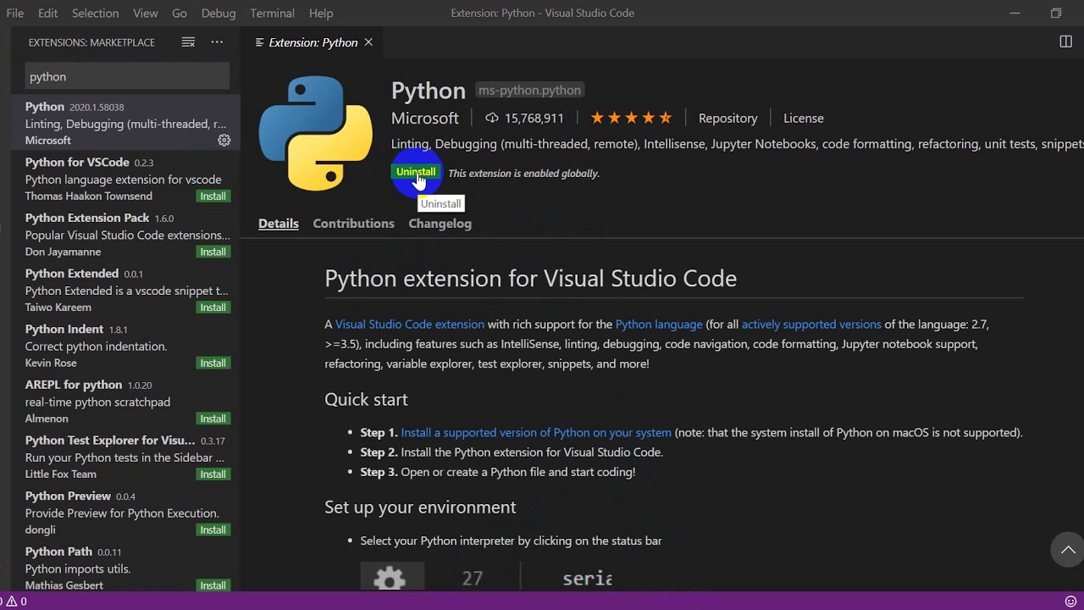Viewport: 1084px width, 610px height.
Task: Install the AREPL for python extension
Action: (213, 419)
